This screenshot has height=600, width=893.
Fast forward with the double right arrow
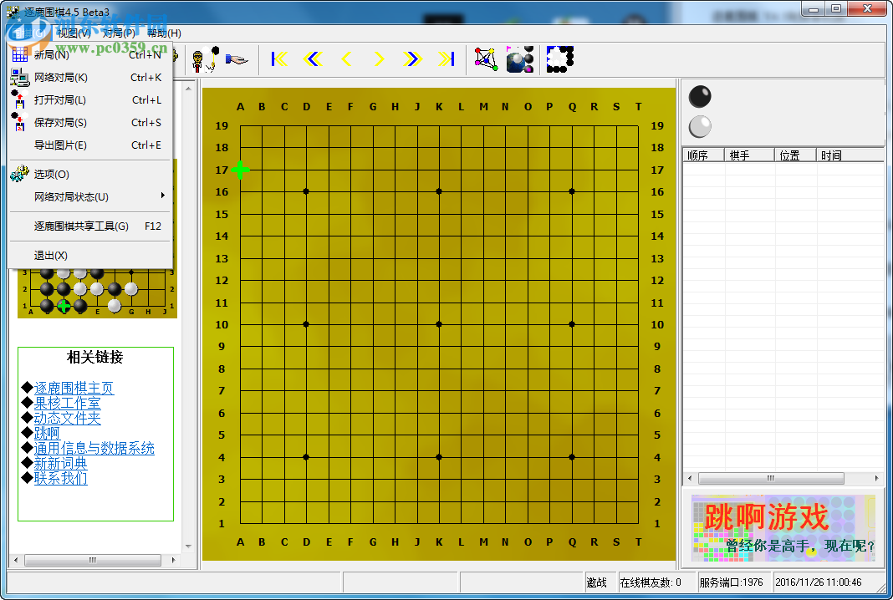pos(411,58)
